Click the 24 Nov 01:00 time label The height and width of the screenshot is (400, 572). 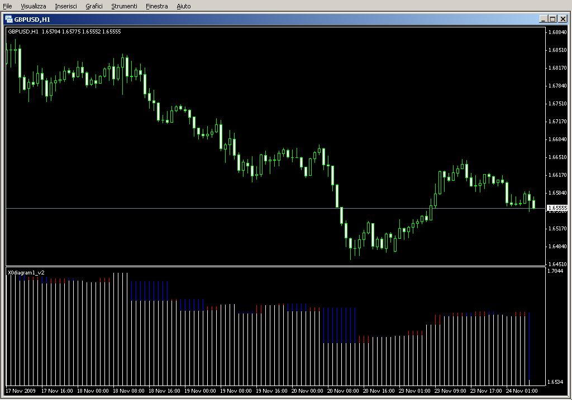[x=522, y=391]
